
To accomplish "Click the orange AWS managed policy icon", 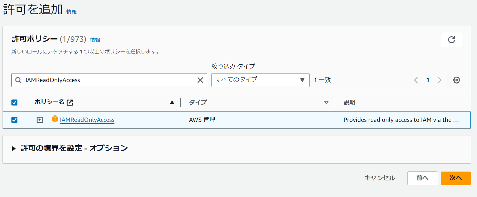I will coord(55,119).
